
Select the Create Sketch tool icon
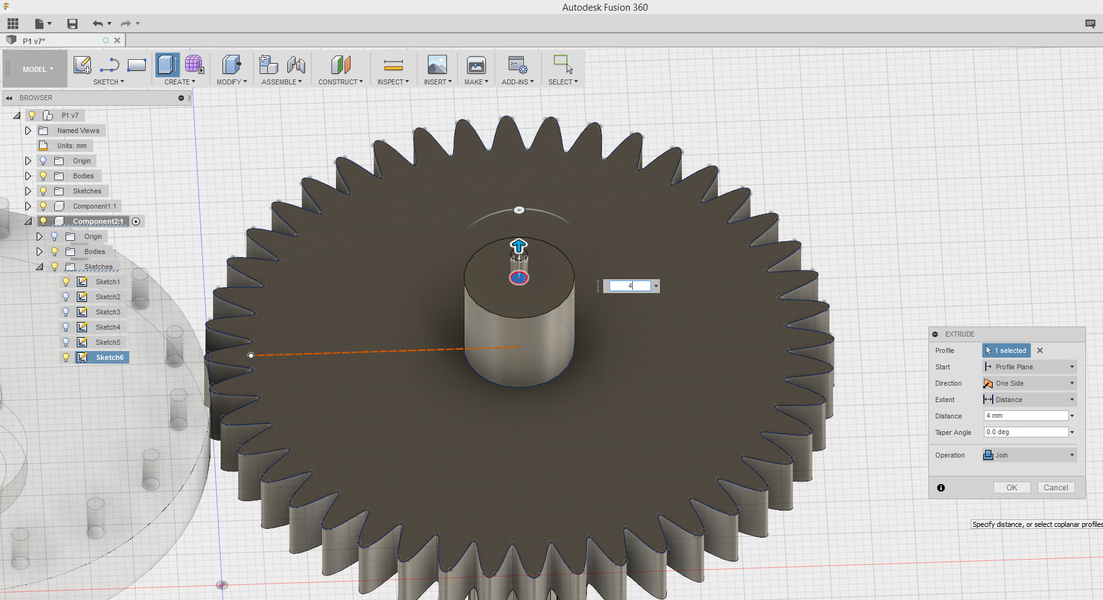click(83, 65)
